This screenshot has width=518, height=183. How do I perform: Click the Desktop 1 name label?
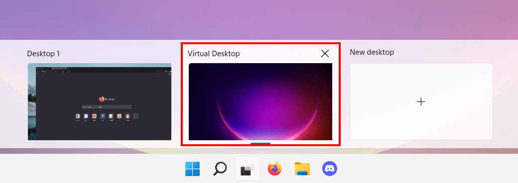43,53
